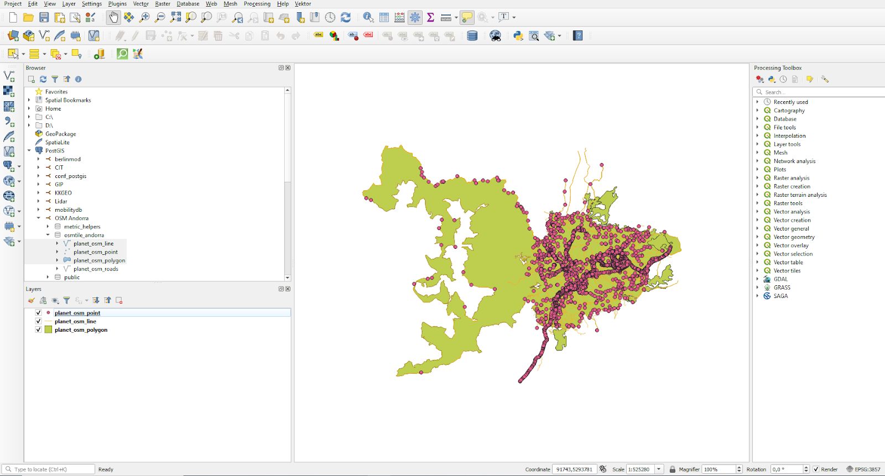Uncheck the planet_osm_polygon layer checkbox
The width and height of the screenshot is (885, 476).
point(38,330)
